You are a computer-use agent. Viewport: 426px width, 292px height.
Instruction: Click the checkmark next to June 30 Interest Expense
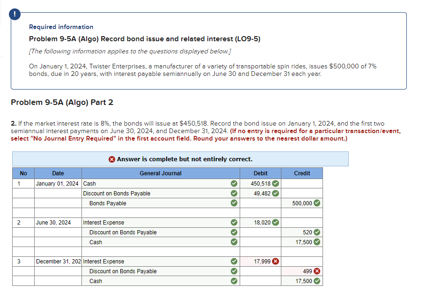pyautogui.click(x=234, y=223)
